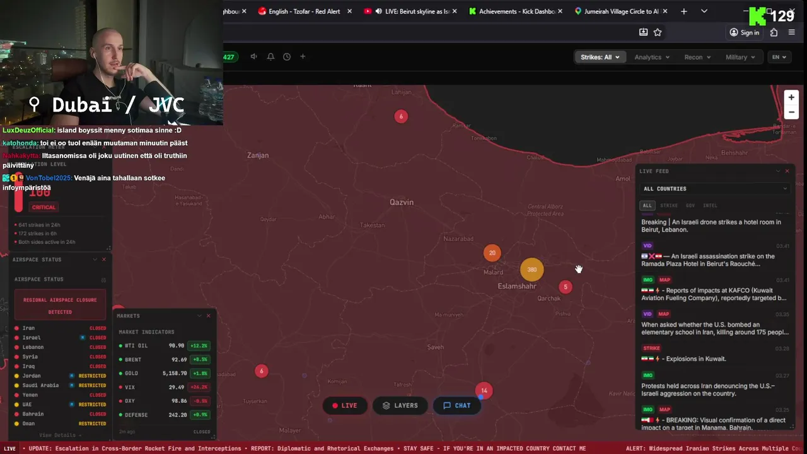Click the 5 strikes cluster near Qarchak
This screenshot has height=454, width=807.
pos(566,287)
